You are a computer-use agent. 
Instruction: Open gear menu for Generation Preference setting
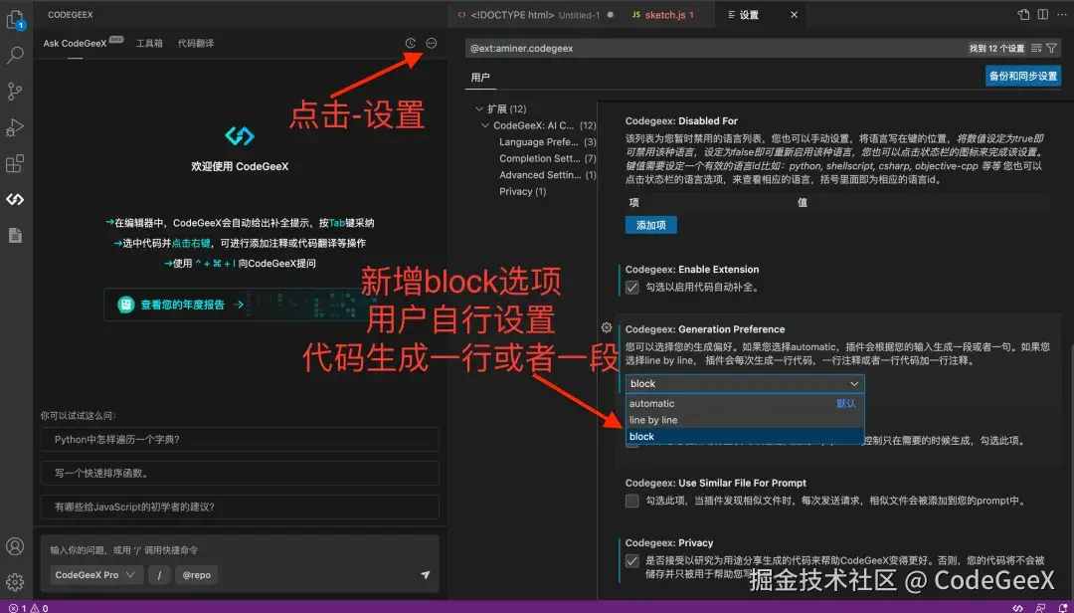(607, 327)
